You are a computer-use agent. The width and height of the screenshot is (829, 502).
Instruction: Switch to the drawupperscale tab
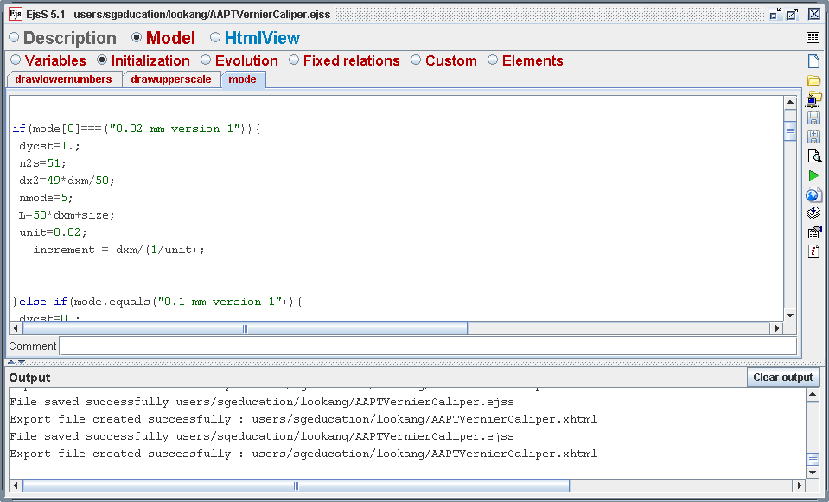[x=171, y=79]
